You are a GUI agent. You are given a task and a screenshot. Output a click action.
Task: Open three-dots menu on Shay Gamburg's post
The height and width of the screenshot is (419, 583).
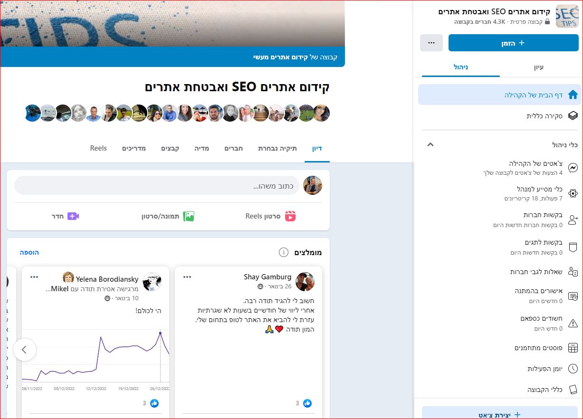(x=187, y=277)
